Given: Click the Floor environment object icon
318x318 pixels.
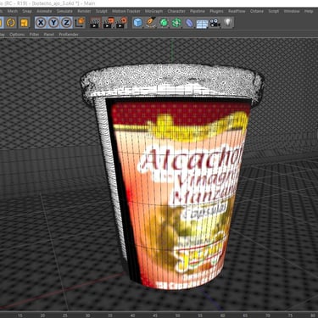Looking at the screenshot, I should 202,23.
